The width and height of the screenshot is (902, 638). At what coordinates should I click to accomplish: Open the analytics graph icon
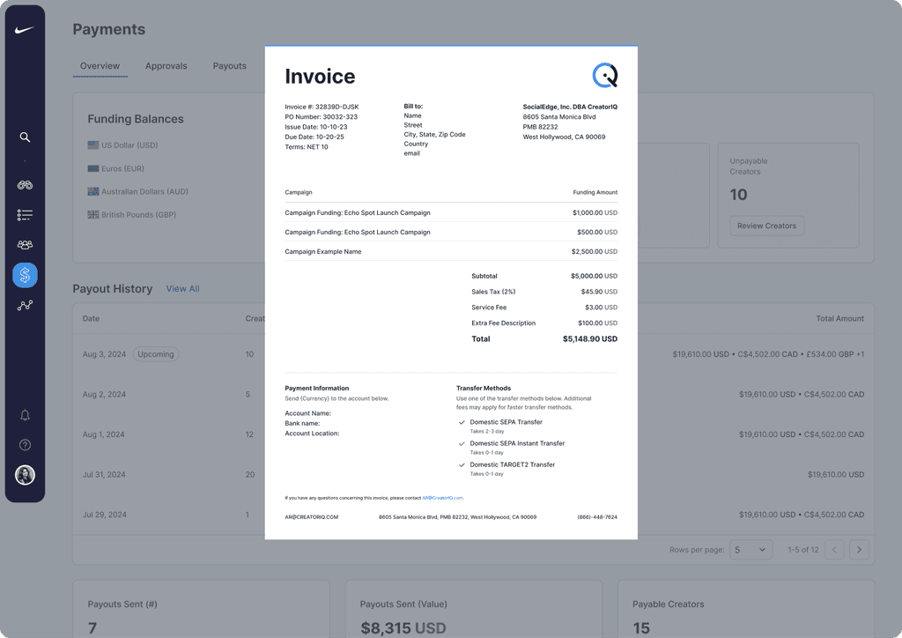[x=25, y=306]
